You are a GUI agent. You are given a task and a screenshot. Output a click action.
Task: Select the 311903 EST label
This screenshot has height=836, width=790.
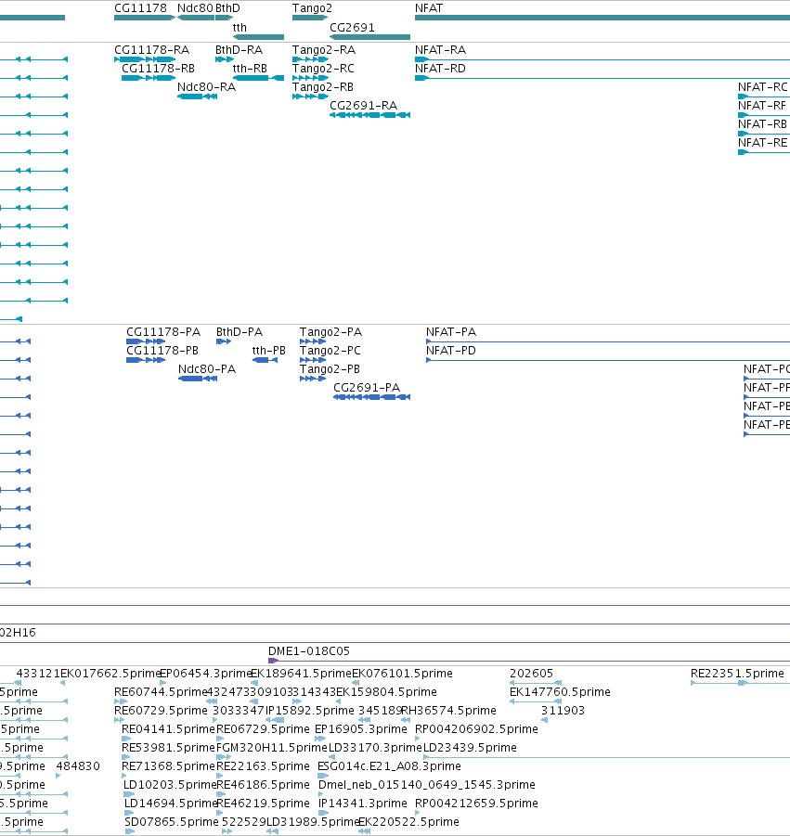pos(563,710)
